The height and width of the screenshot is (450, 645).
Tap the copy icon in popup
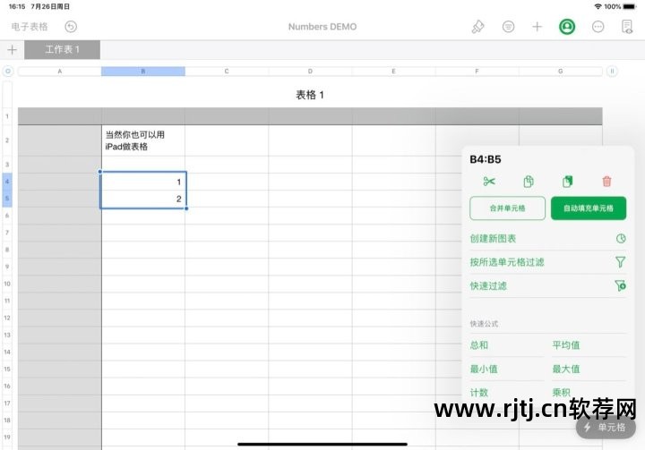click(x=529, y=182)
